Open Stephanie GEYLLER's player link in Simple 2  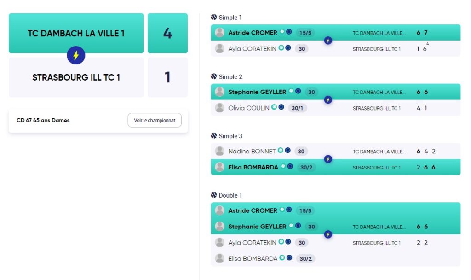point(257,92)
